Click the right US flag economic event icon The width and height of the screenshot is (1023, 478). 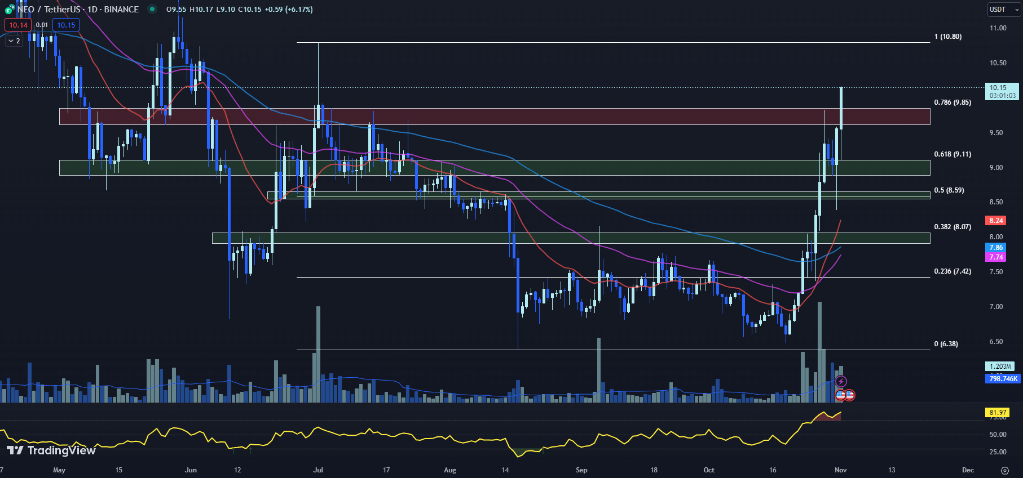tap(849, 395)
